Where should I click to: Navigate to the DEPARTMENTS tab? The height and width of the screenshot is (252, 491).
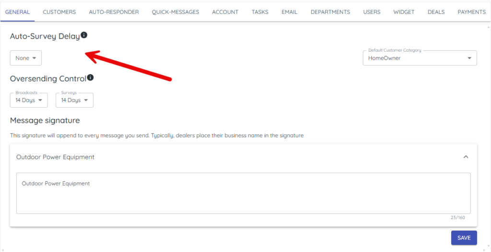(330, 12)
